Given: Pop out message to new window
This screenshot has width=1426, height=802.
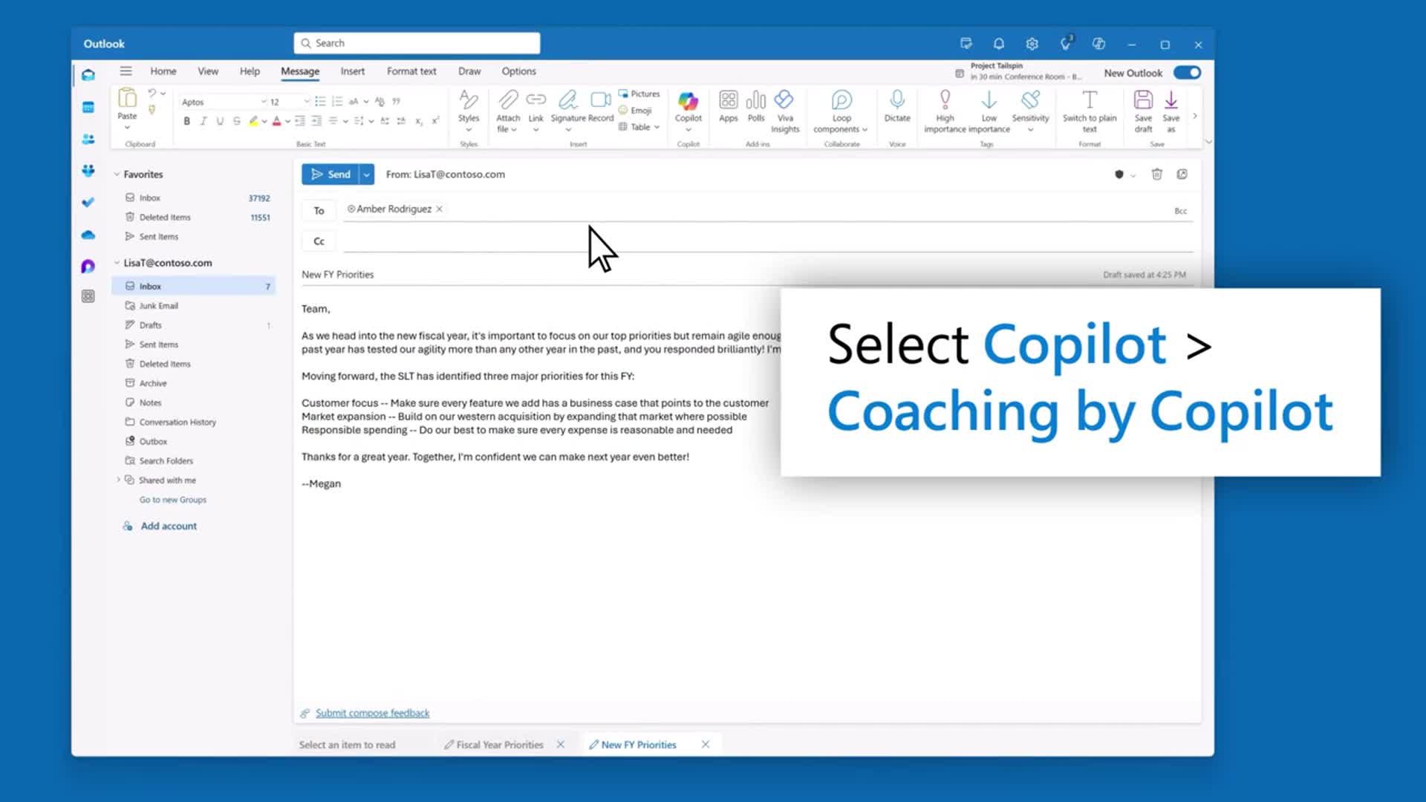Looking at the screenshot, I should tap(1182, 174).
